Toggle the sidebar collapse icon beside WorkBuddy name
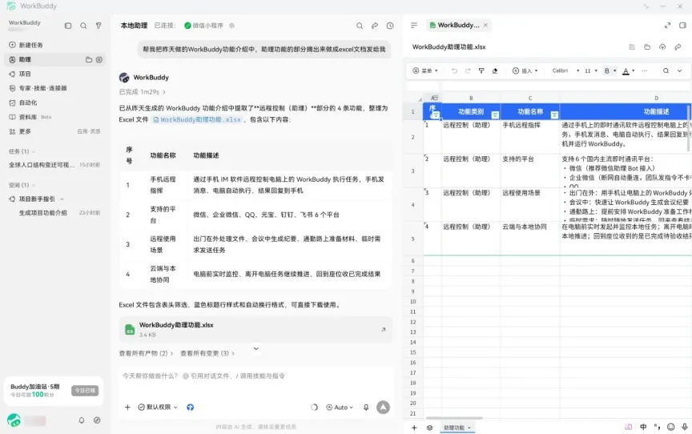The image size is (692, 434). [68, 26]
